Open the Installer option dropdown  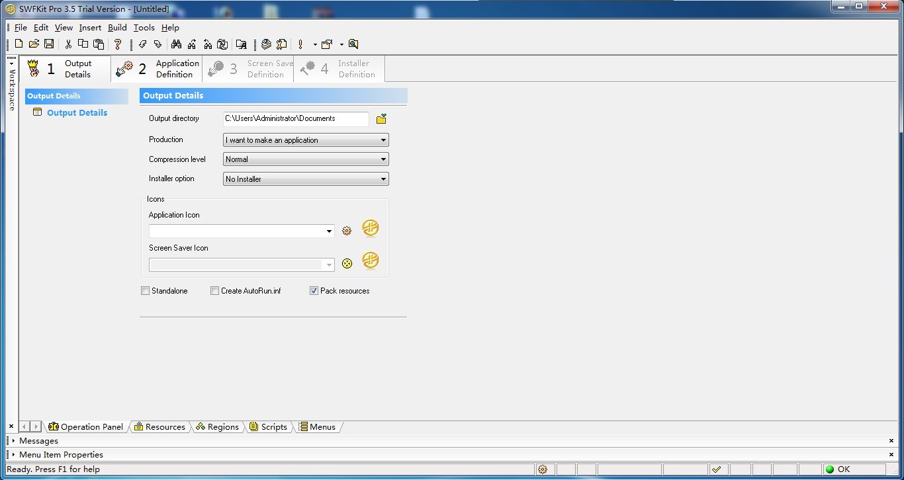(x=306, y=179)
